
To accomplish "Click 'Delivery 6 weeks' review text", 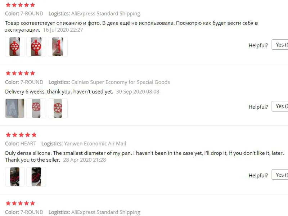I will coord(59,91).
